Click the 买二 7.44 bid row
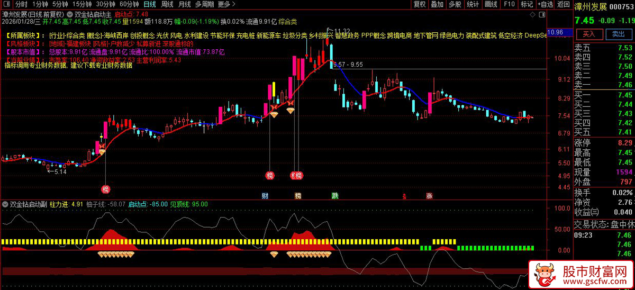Image resolution: width=635 pixels, height=290 pixels. click(604, 104)
